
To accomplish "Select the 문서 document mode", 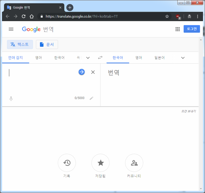I will tap(47, 44).
